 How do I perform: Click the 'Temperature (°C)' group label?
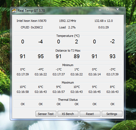[x=68, y=36]
